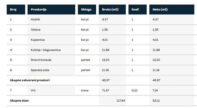Click the Dnevni boravak cell
Image resolution: width=197 pixels, height=108 pixels.
(x=41, y=60)
